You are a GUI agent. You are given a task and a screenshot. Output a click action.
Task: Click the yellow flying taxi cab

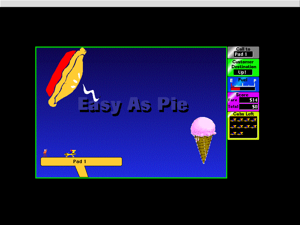pos(70,153)
